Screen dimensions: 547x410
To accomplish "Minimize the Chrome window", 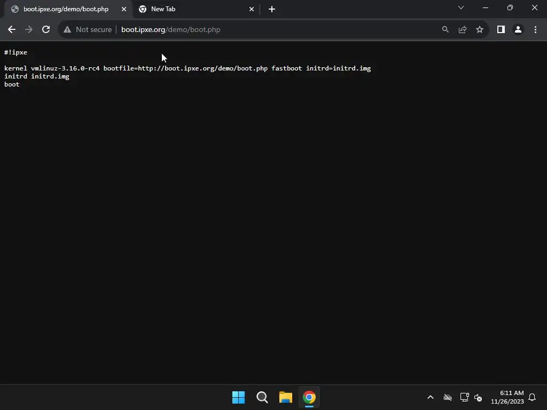I will [485, 7].
